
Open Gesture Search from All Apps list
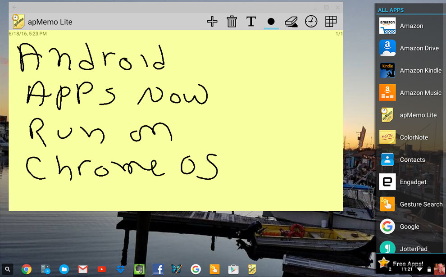[411, 204]
